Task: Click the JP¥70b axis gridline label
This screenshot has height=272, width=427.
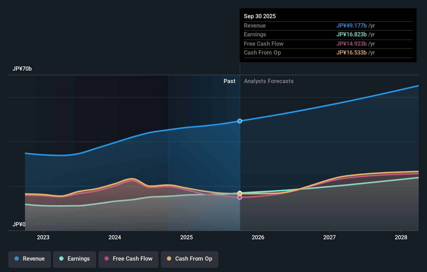Action: 22,69
